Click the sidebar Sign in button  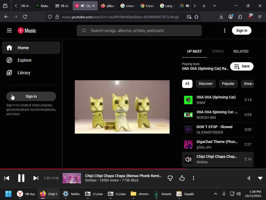point(31,96)
